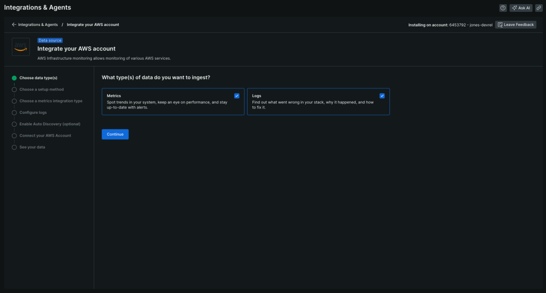
Task: Select the Choose a metrics integration type step
Action: [x=51, y=101]
